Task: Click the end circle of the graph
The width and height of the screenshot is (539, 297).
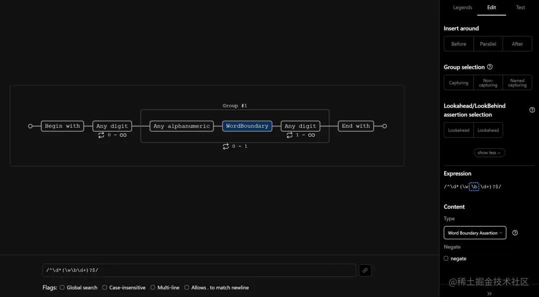Action: (385, 126)
